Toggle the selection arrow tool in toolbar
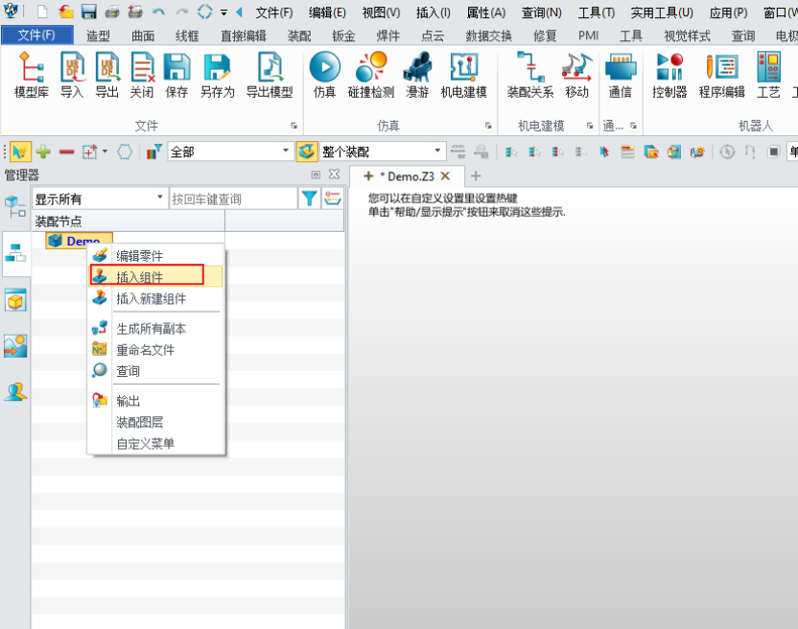 (20, 151)
